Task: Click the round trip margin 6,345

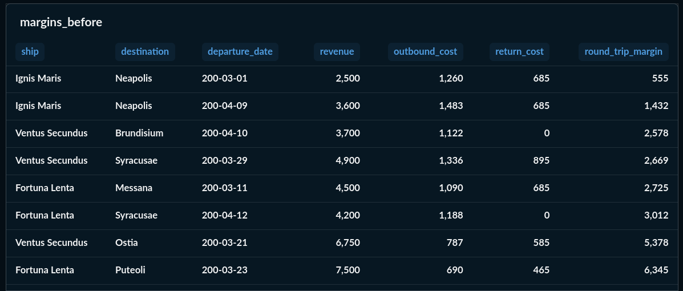Action: [656, 270]
